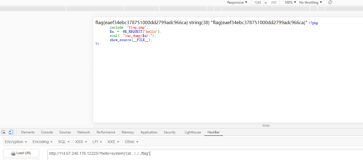Image resolution: width=363 pixels, height=160 pixels.
Task: Select the HackBar tab
Action: click(213, 132)
